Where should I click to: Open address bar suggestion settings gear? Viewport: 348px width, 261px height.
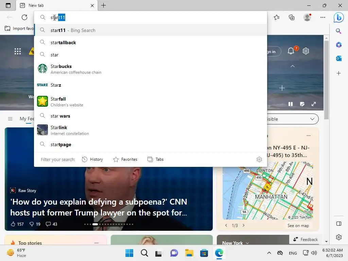click(259, 159)
